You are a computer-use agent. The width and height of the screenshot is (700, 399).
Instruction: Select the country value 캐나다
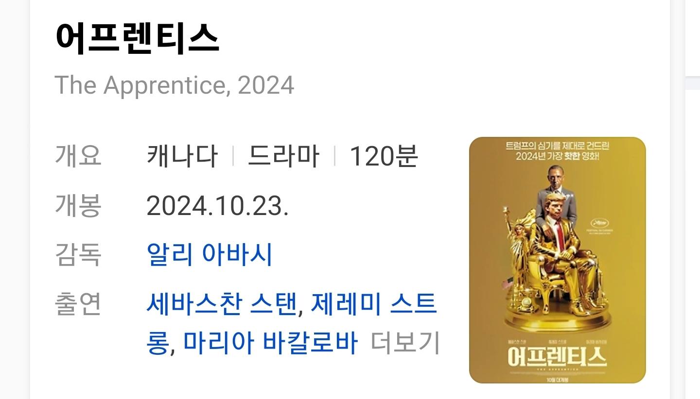tap(182, 156)
